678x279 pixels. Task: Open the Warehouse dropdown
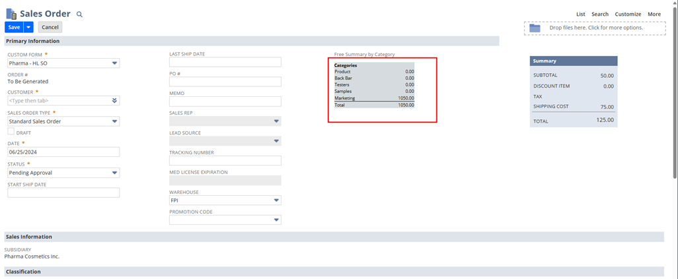point(276,201)
